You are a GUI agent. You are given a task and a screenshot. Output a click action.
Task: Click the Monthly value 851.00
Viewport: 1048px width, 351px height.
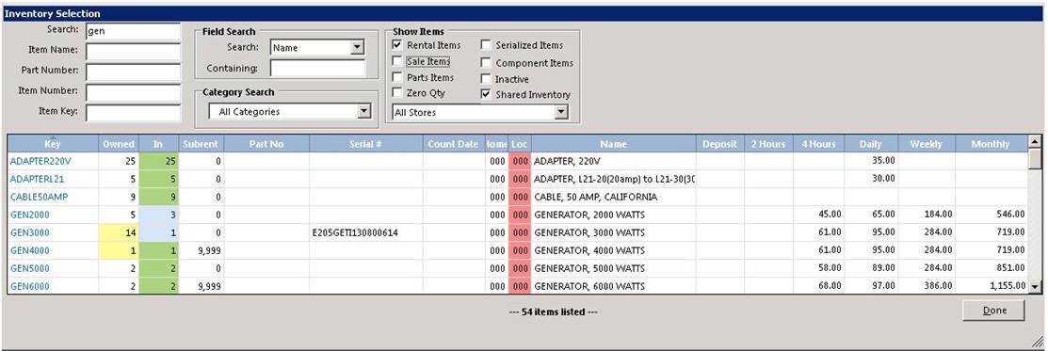1010,268
